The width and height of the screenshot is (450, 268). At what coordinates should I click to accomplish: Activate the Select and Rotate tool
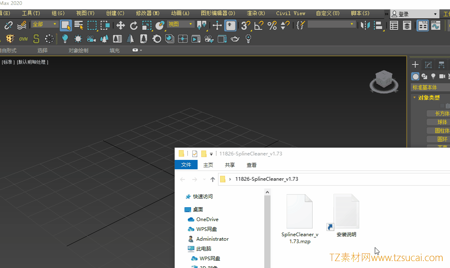click(134, 26)
